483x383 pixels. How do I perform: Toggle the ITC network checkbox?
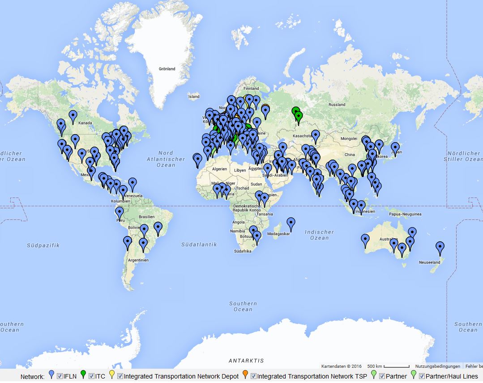[91, 376]
